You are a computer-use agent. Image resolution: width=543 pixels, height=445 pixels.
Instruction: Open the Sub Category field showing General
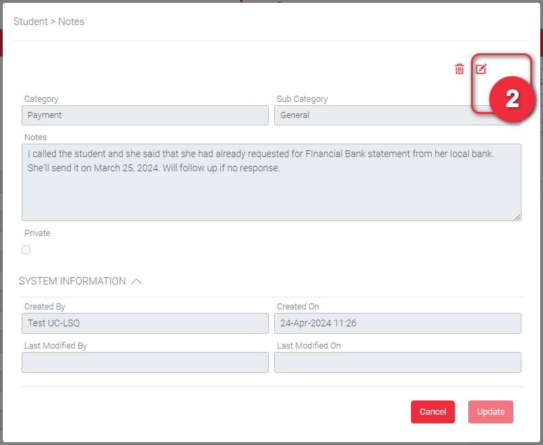click(x=377, y=115)
